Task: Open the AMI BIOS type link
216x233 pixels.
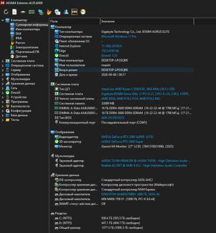Action: coord(113,117)
